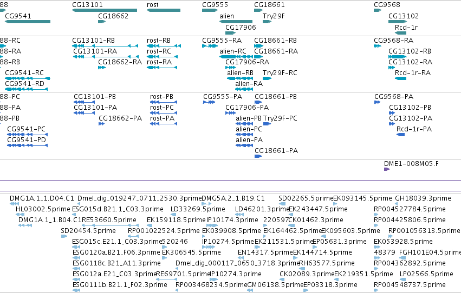Select protein Rcd-1r-PA glyph
The width and height of the screenshot is (461, 293).
(400, 135)
